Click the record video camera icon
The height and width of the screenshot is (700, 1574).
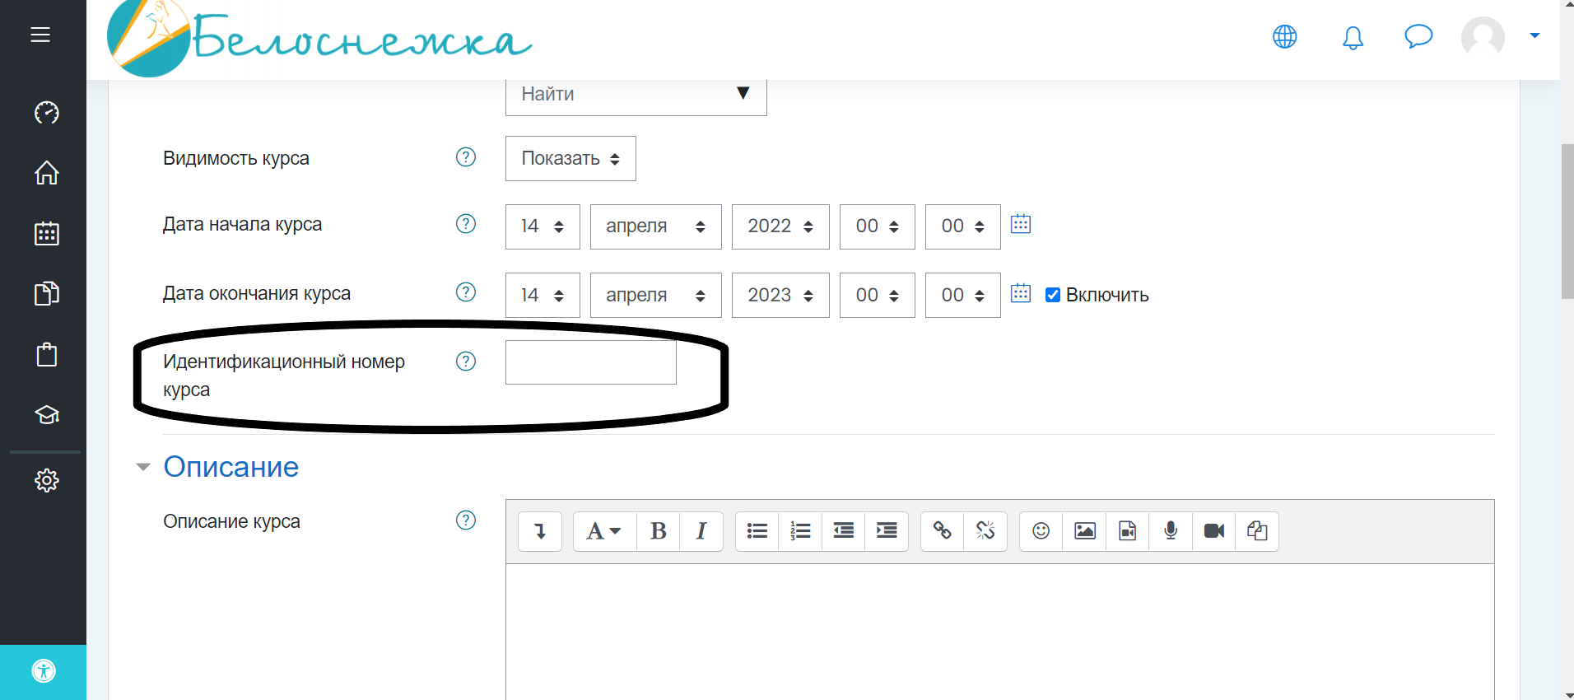pos(1213,531)
